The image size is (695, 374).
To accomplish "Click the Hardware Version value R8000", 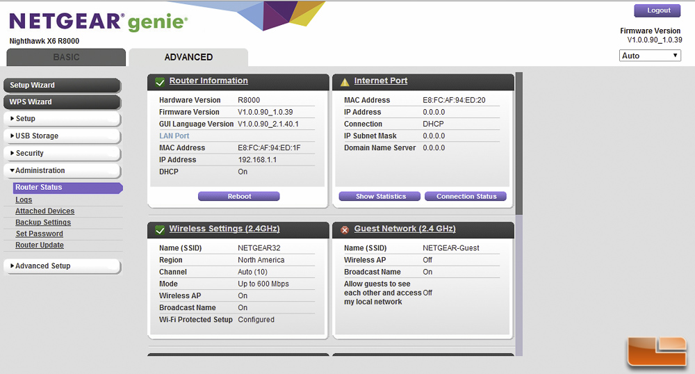I will [x=249, y=100].
